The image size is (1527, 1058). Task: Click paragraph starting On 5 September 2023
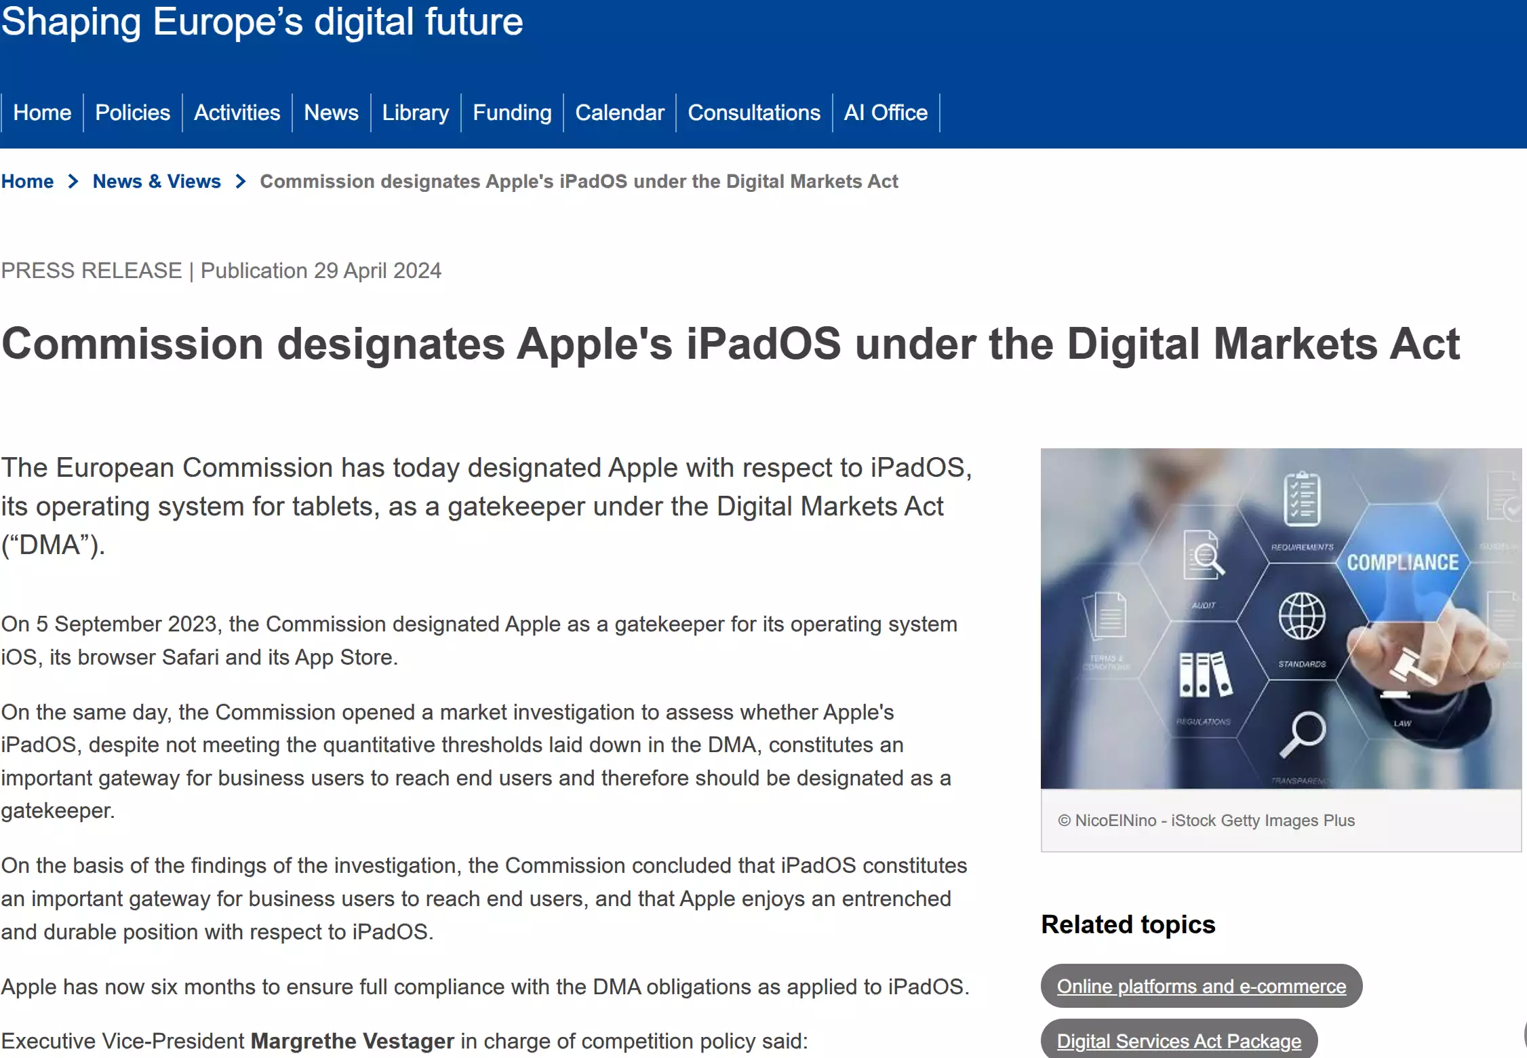(479, 641)
